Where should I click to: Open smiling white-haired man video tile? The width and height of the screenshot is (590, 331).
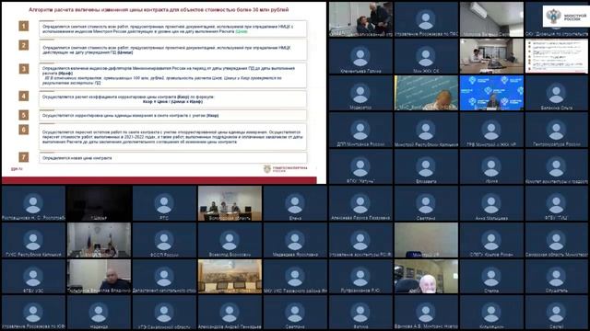(426, 276)
